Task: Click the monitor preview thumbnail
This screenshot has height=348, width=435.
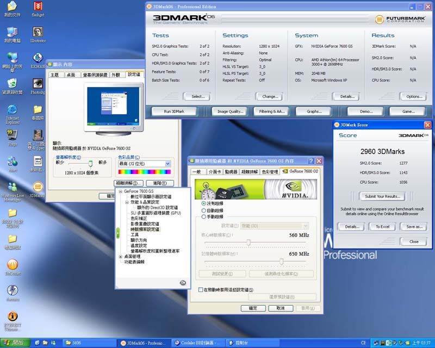Action: pyautogui.click(x=113, y=106)
